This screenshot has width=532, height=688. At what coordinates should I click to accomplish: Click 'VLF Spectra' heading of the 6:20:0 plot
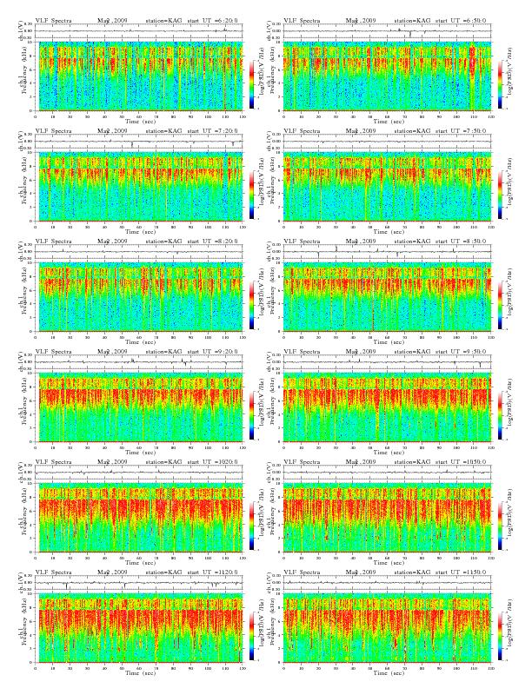53,21
